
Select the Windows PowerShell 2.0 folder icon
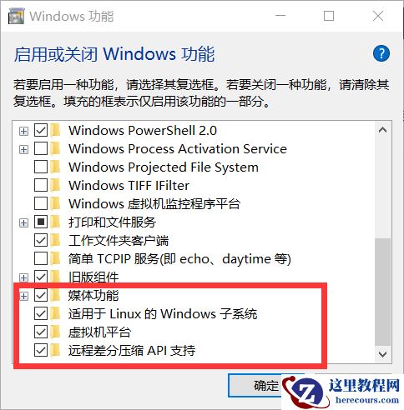point(56,130)
